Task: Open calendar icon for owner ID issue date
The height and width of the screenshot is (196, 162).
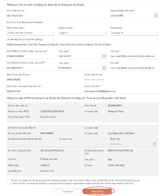Action: (104, 56)
